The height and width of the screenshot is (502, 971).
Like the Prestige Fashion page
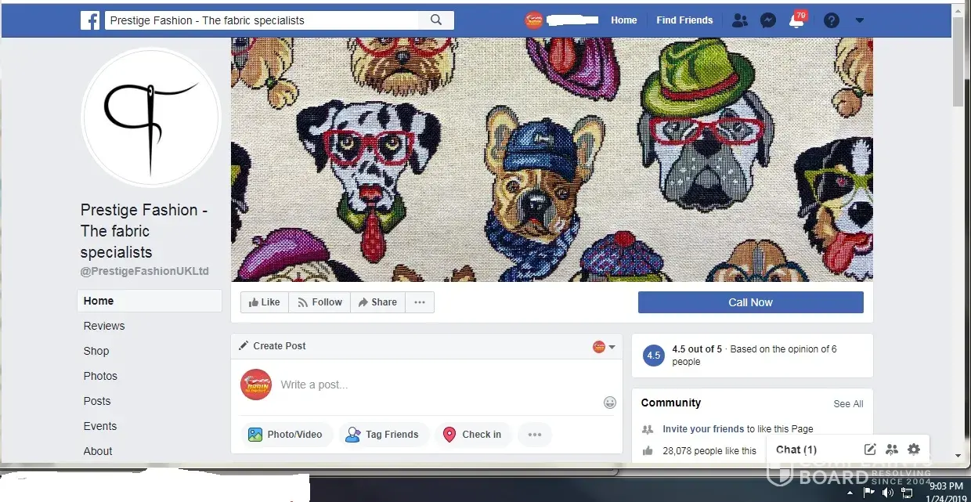click(x=265, y=302)
